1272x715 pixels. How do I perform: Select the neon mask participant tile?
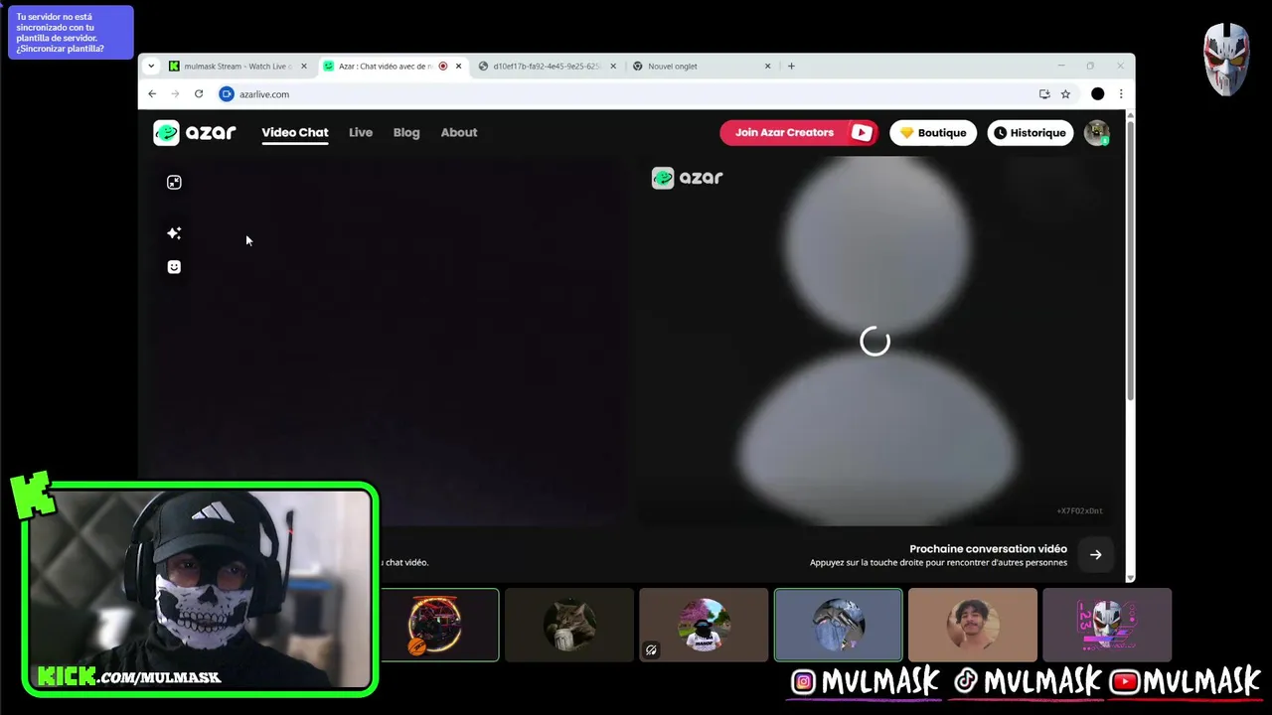pyautogui.click(x=1107, y=625)
